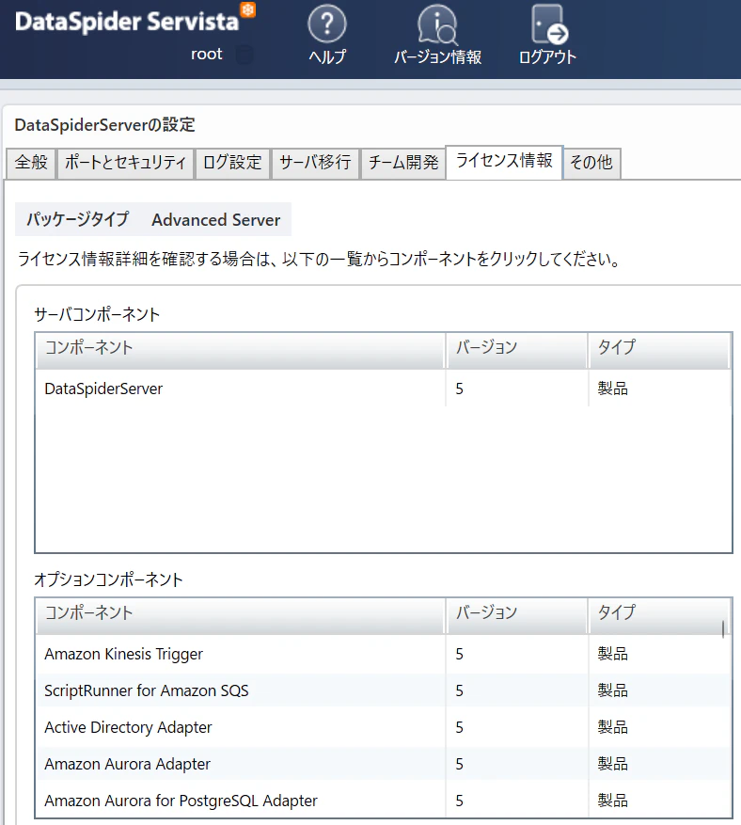Open the ポートとセキュリティ tab
The width and height of the screenshot is (741, 825).
(125, 163)
